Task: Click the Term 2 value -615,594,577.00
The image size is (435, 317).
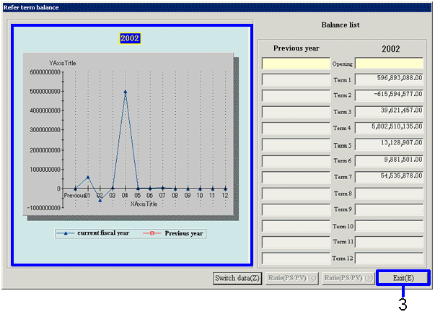Action: (389, 95)
